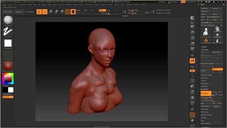227x128 pixels.
Task: Select the Scale transform icon
Action: point(56,12)
